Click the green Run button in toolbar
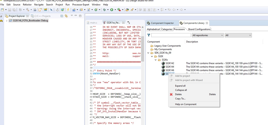The height and width of the screenshot is (125, 268). pos(112,10)
